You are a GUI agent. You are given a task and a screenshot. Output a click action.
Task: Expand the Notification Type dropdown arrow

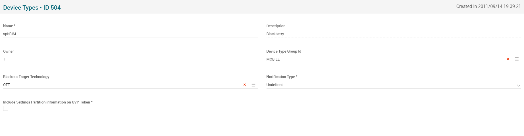(518, 85)
